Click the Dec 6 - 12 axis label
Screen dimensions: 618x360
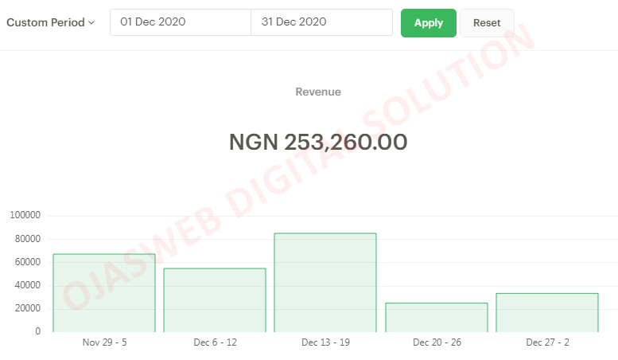pos(215,342)
